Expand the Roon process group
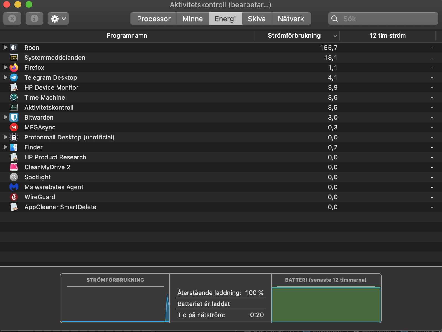The image size is (442, 332). point(5,47)
